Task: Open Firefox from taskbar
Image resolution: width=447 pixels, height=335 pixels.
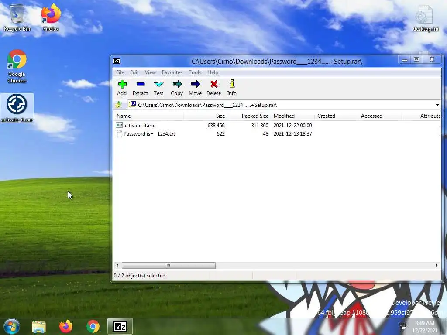Action: pyautogui.click(x=66, y=326)
